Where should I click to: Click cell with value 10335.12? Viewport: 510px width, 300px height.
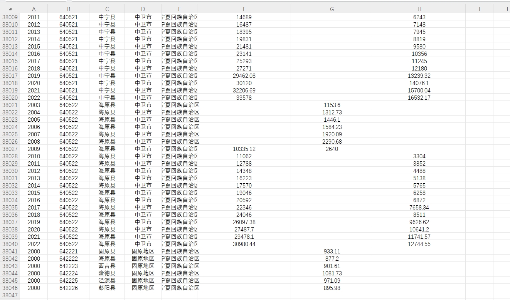(244, 149)
